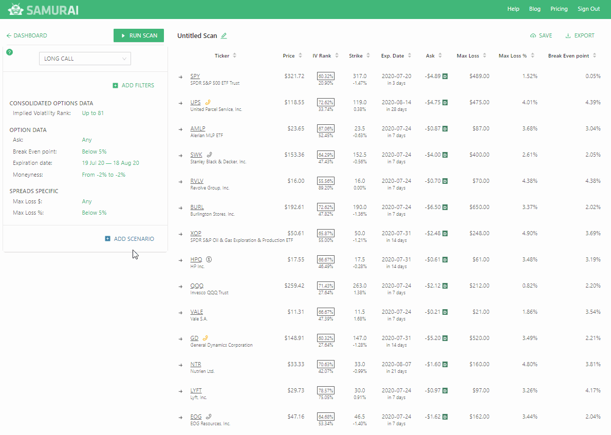Viewport: 611px width, 435px height.
Task: Open the Help menu item
Action: (x=513, y=9)
